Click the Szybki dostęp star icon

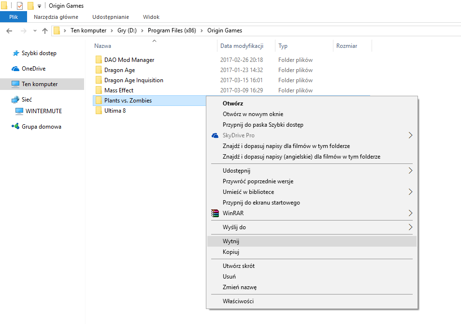click(15, 53)
